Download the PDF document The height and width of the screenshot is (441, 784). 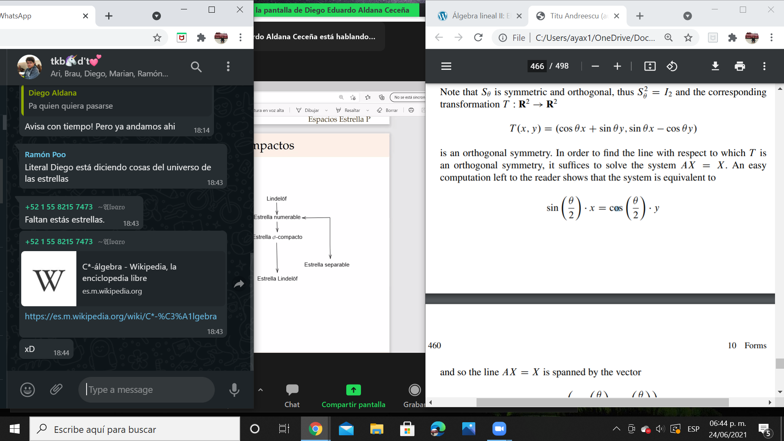[715, 66]
